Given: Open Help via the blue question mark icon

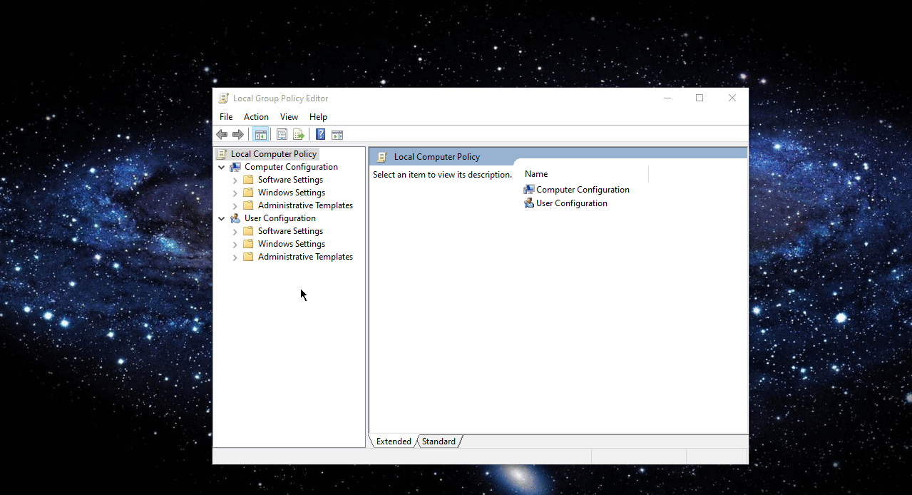Looking at the screenshot, I should point(321,134).
